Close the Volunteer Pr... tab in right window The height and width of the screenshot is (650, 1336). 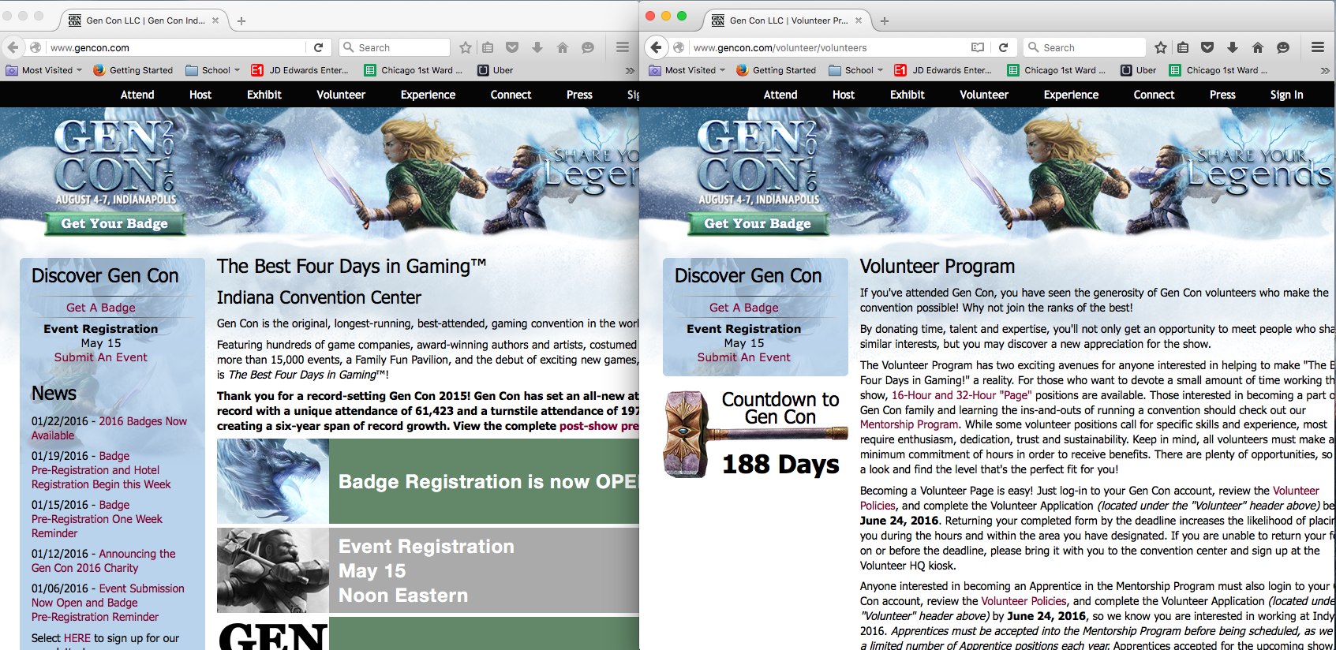[x=859, y=21]
